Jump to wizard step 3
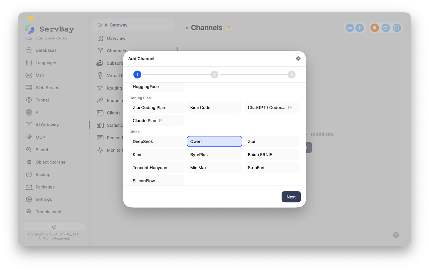The image size is (429, 270). click(292, 74)
